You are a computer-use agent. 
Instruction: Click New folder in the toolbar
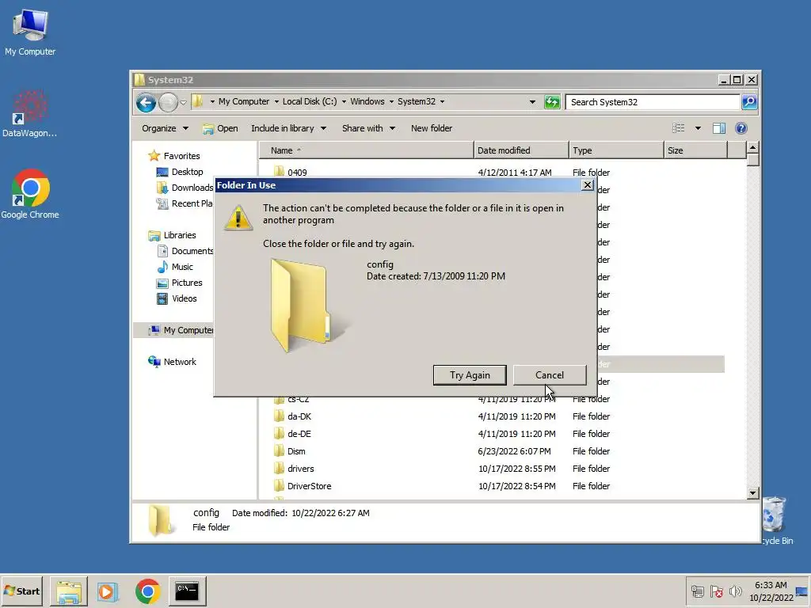pos(432,128)
